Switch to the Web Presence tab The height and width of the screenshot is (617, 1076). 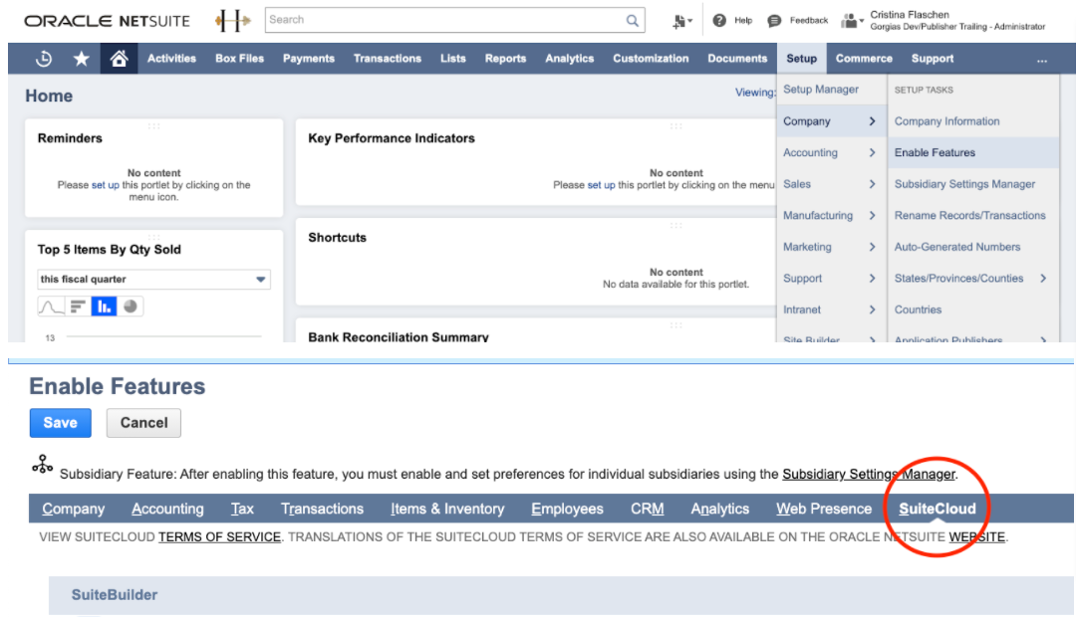[824, 509]
